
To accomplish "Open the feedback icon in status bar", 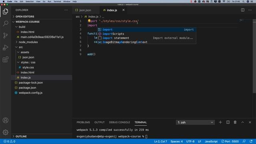I will (x=244, y=141).
